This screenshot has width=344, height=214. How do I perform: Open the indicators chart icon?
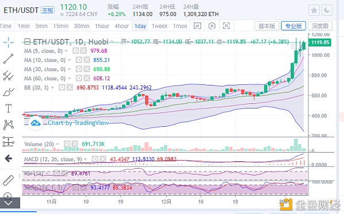[x=197, y=26]
